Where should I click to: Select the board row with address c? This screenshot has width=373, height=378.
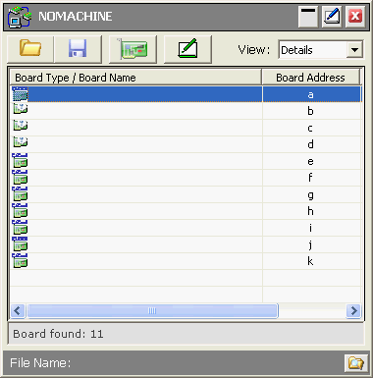point(186,128)
